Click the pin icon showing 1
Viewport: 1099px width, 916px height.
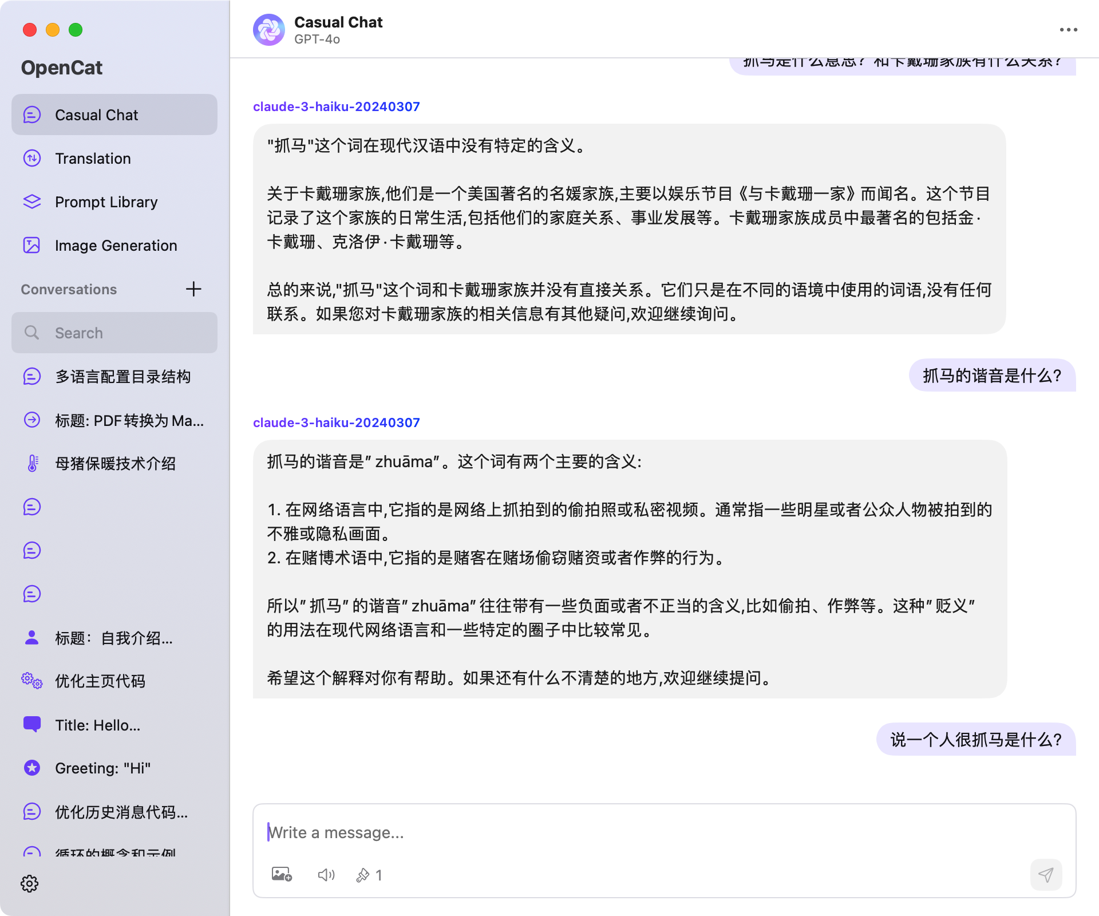[x=369, y=875]
